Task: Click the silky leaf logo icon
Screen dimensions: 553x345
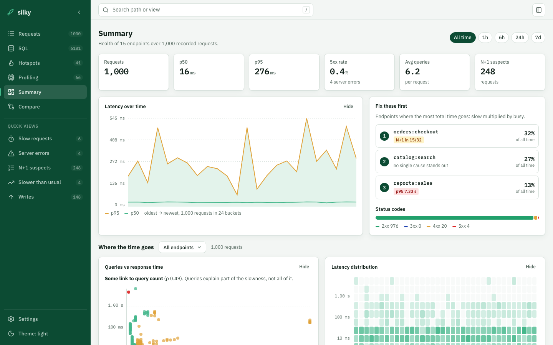Action: (11, 12)
